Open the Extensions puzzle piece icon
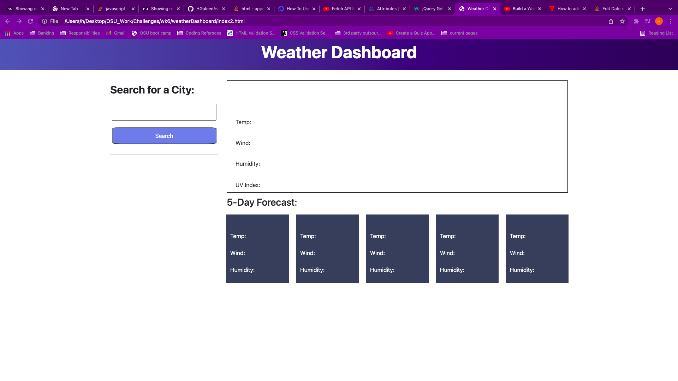This screenshot has width=678, height=381. click(636, 21)
